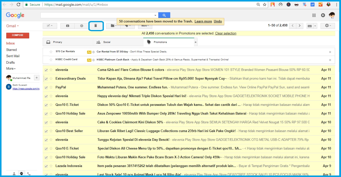Go to the newer page arrow
Image resolution: width=341 pixels, height=177 pixels.
point(293,26)
